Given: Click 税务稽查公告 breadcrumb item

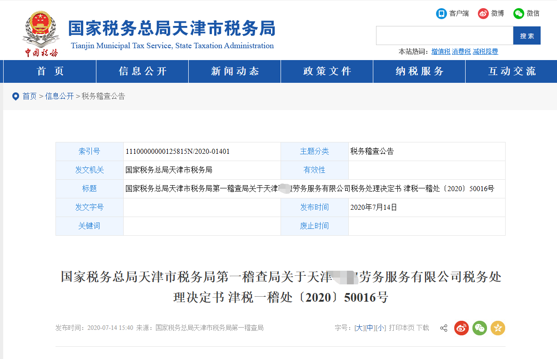Looking at the screenshot, I should pos(103,96).
